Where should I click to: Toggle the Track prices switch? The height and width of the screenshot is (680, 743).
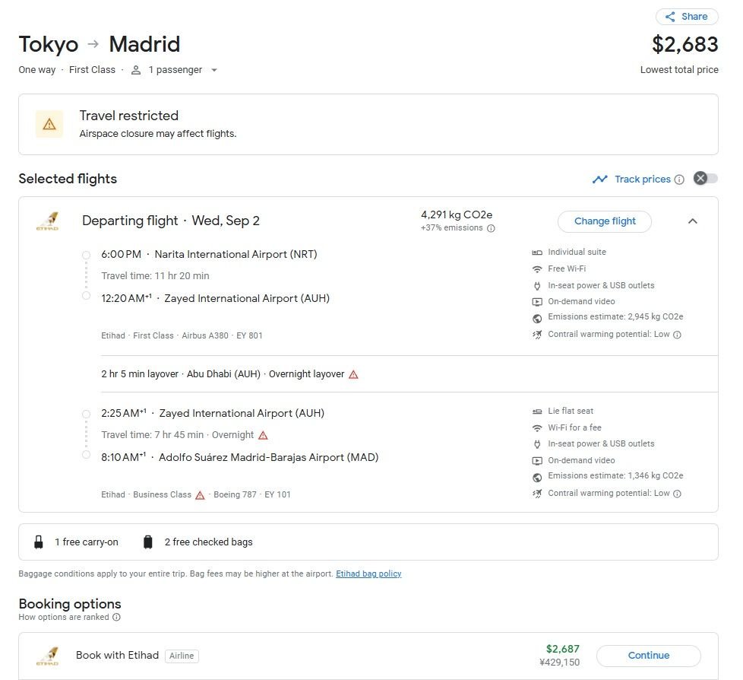tap(705, 179)
